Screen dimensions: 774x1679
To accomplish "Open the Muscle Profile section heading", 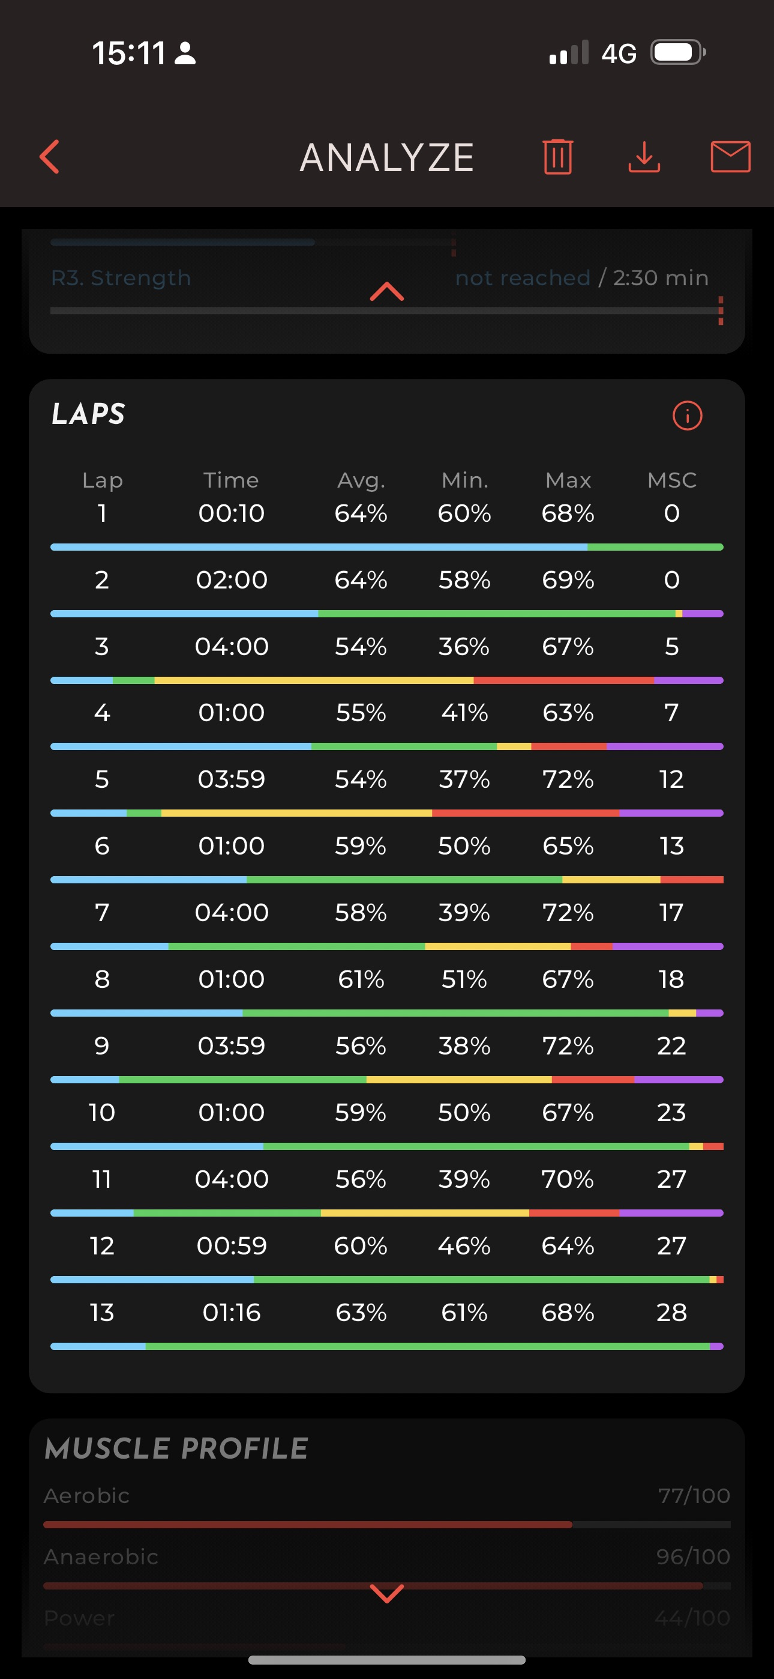I will [x=176, y=1448].
